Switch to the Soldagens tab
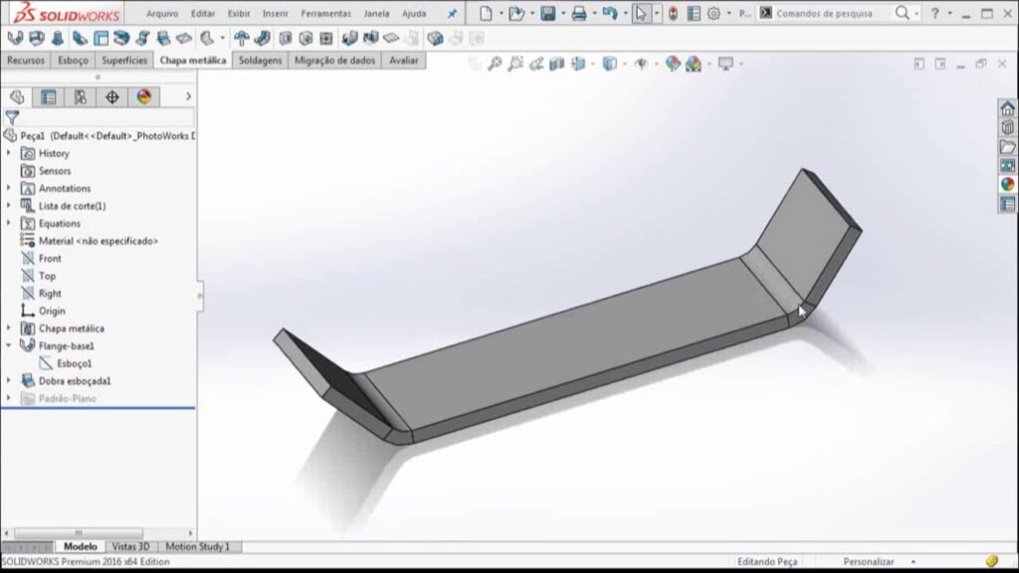Image resolution: width=1019 pixels, height=573 pixels. 261,60
